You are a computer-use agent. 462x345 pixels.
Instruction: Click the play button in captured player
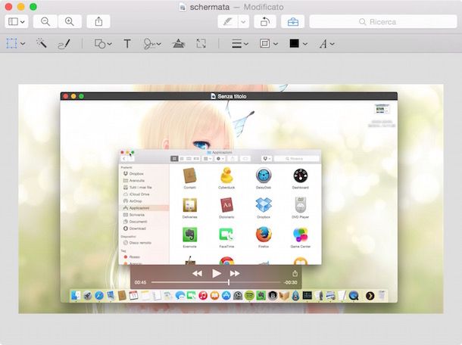coord(217,273)
